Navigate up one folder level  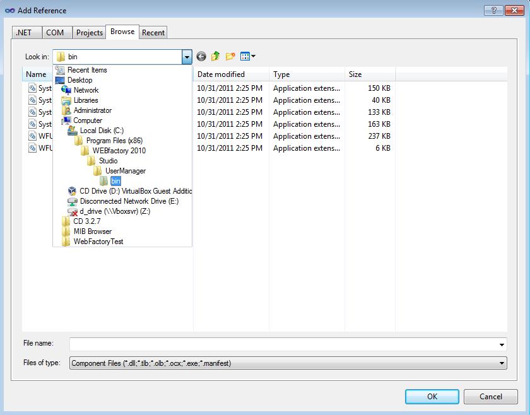point(215,56)
